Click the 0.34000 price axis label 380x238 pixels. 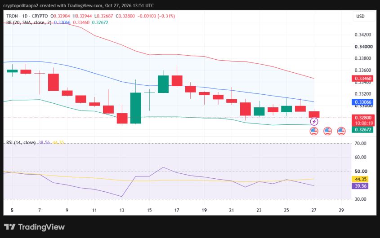(x=363, y=47)
